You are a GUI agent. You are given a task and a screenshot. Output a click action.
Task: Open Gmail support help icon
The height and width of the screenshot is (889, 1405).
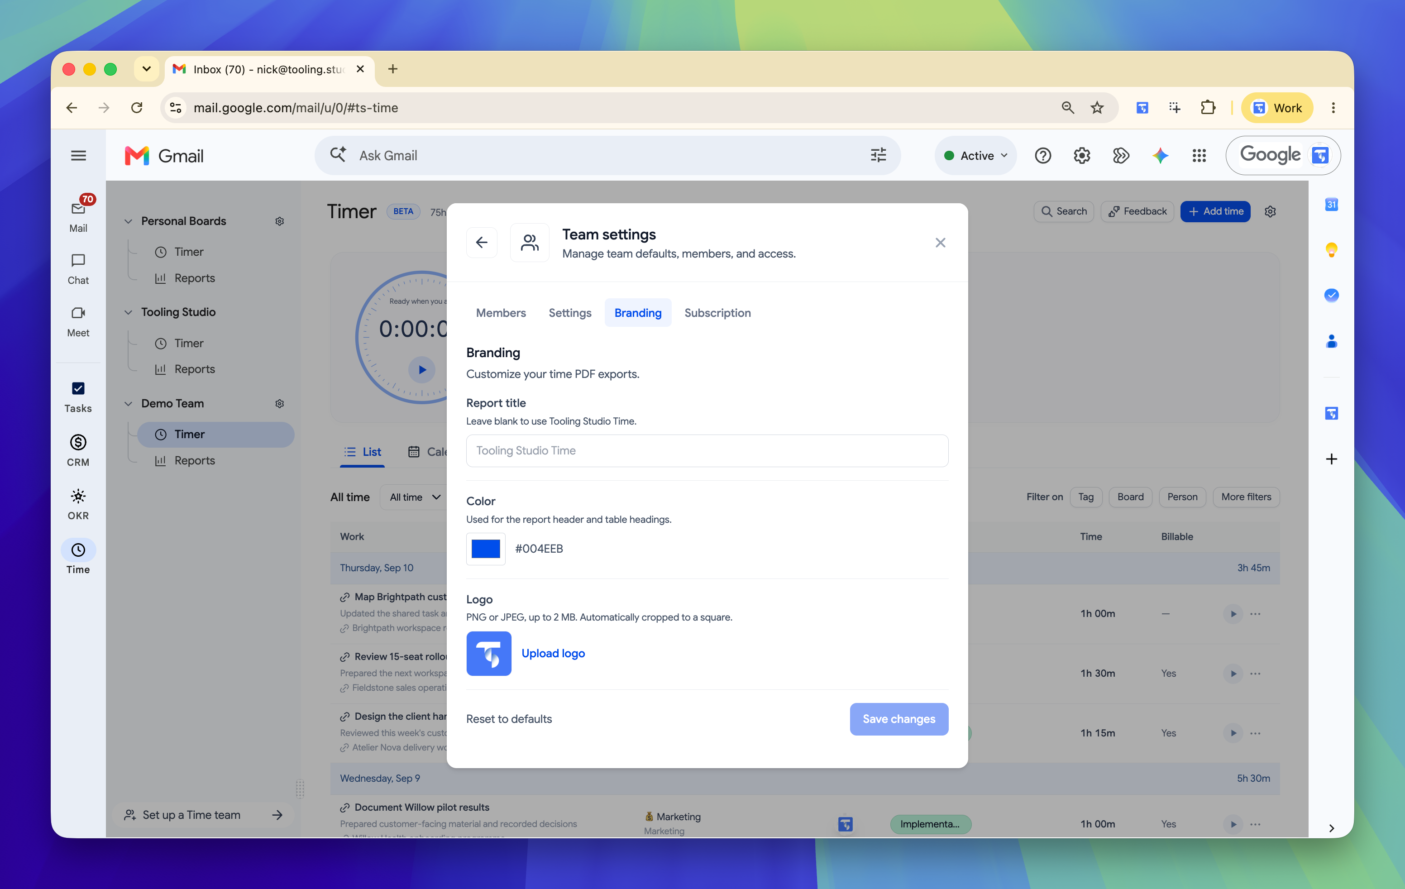pyautogui.click(x=1043, y=155)
